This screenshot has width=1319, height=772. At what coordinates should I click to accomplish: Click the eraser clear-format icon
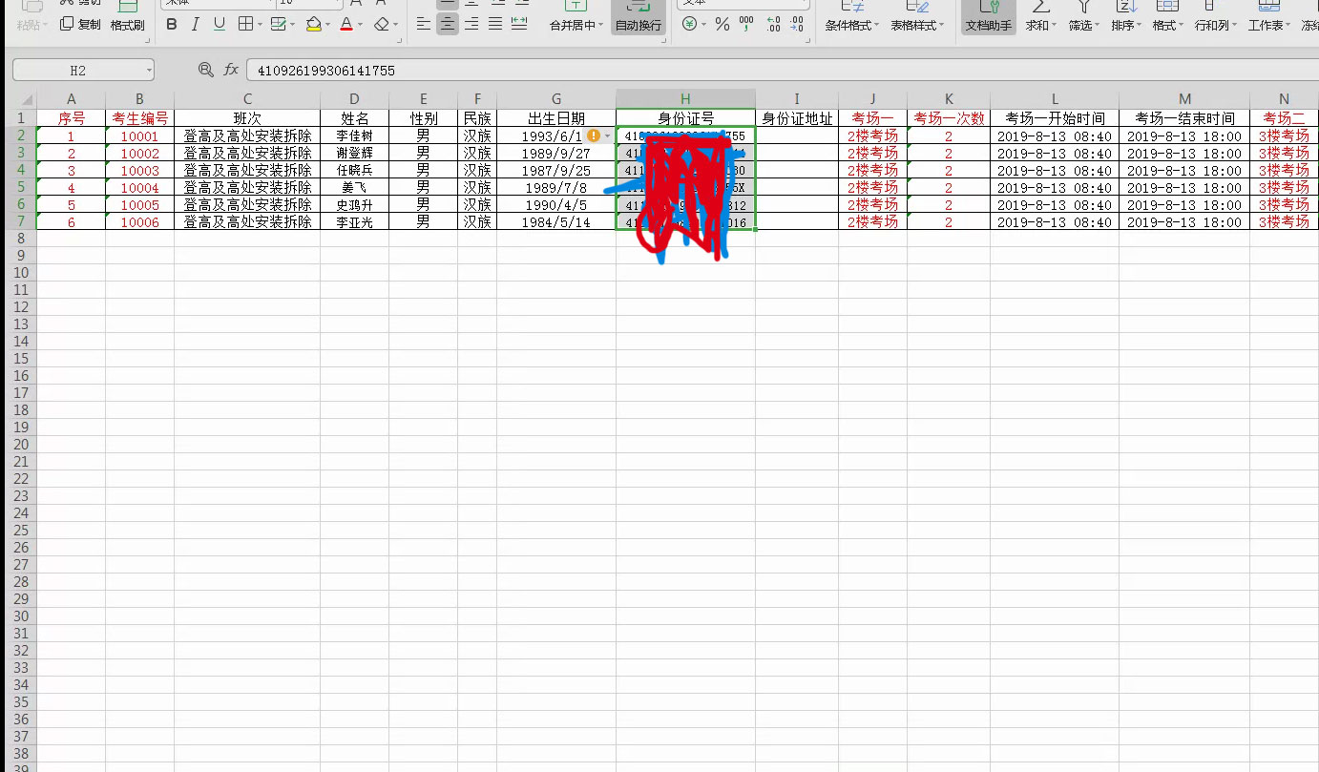382,24
